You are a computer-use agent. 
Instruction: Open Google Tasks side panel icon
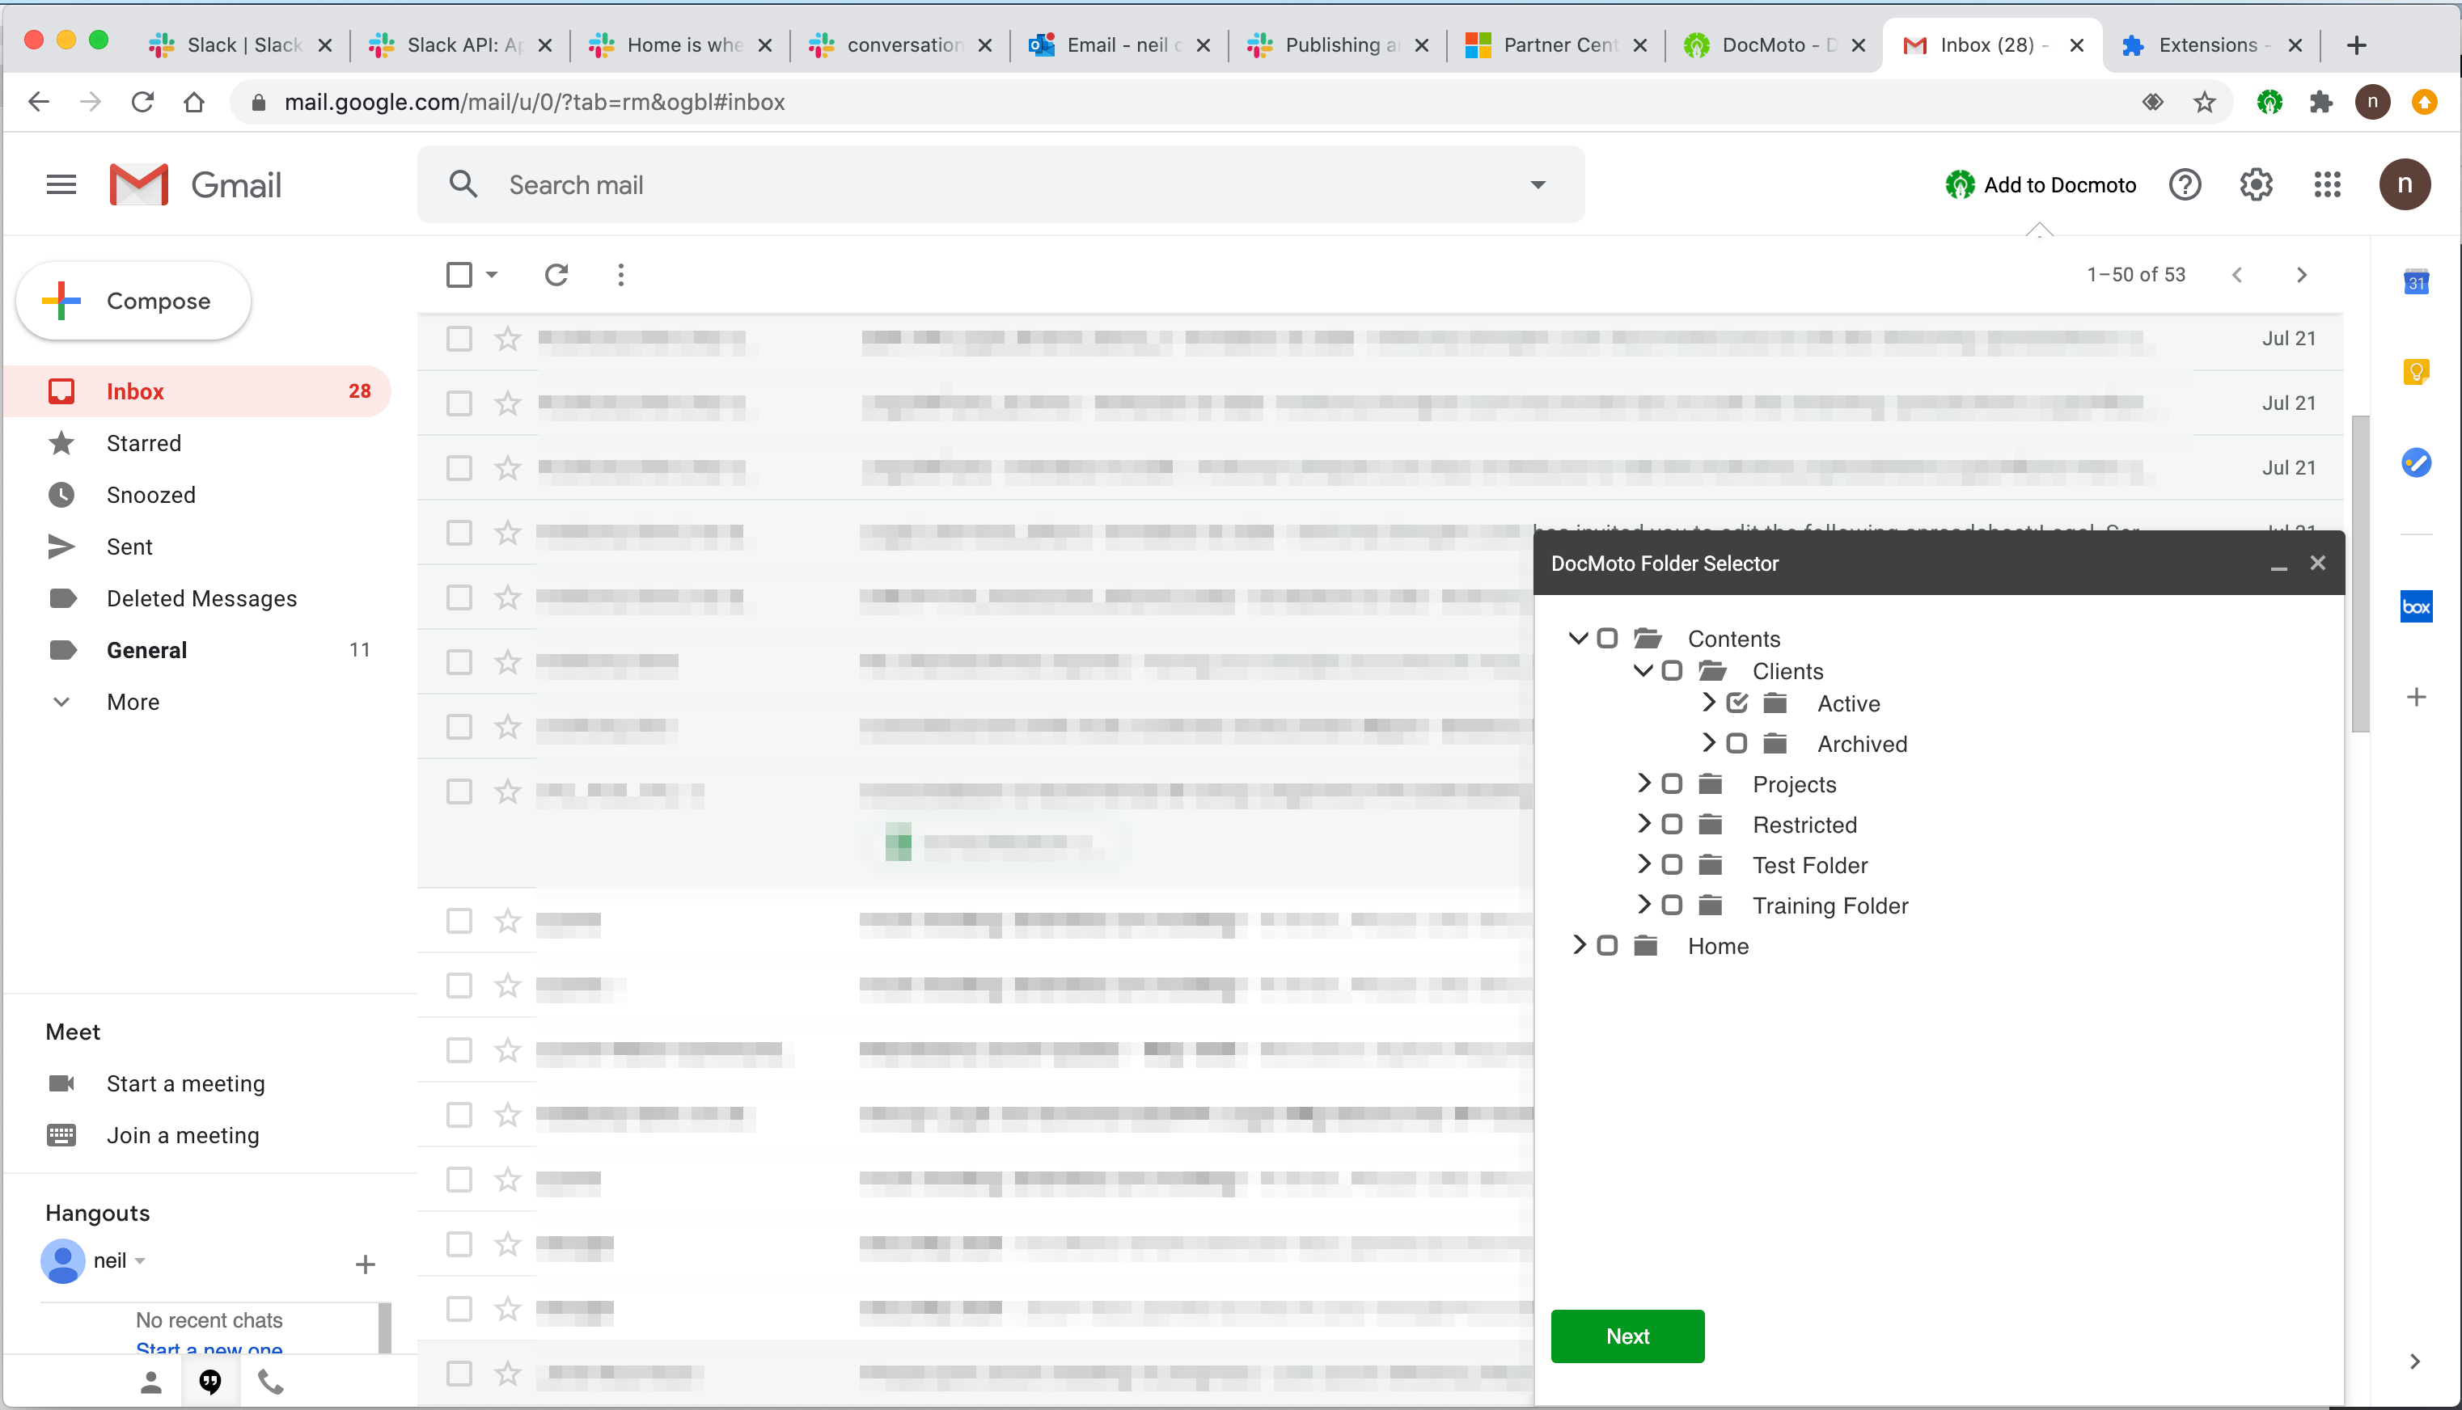pyautogui.click(x=2416, y=462)
